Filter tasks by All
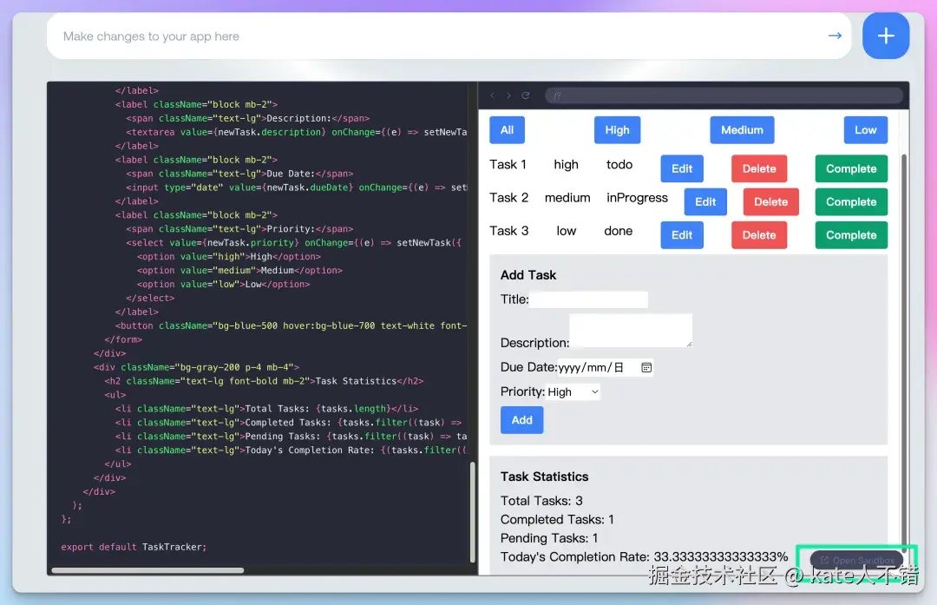Image resolution: width=937 pixels, height=605 pixels. coord(507,129)
